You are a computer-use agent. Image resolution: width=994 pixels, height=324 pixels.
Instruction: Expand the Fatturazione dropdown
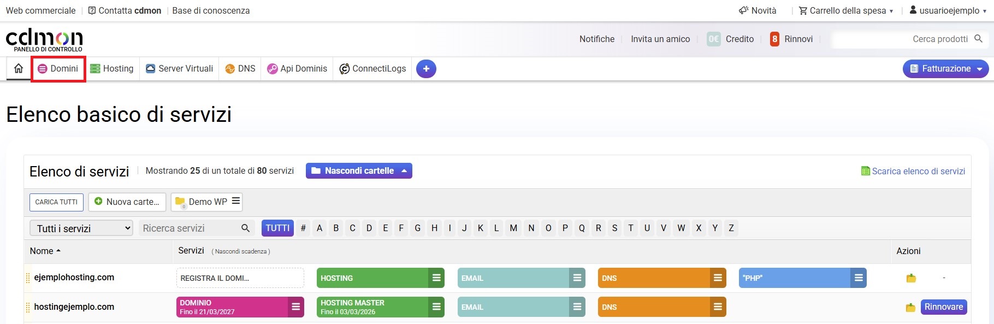point(945,69)
